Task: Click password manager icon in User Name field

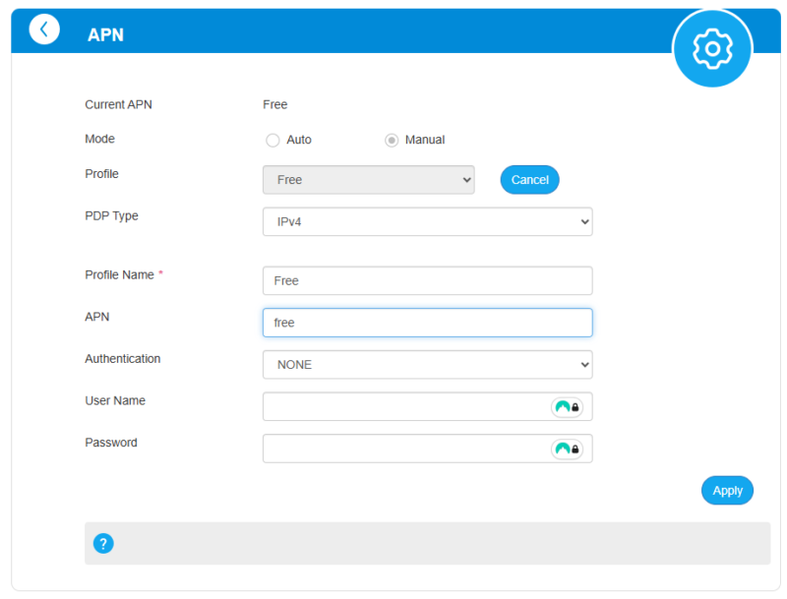Action: tap(568, 407)
